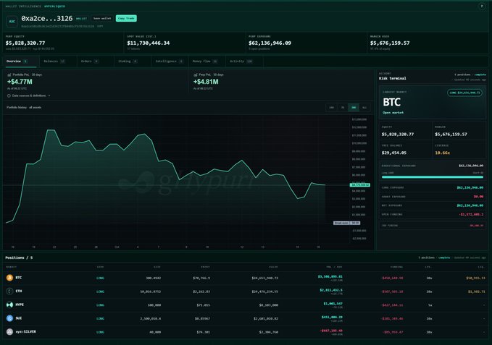Click the Risk terminal heading
Screen dimensions: 492x345
[393, 78]
